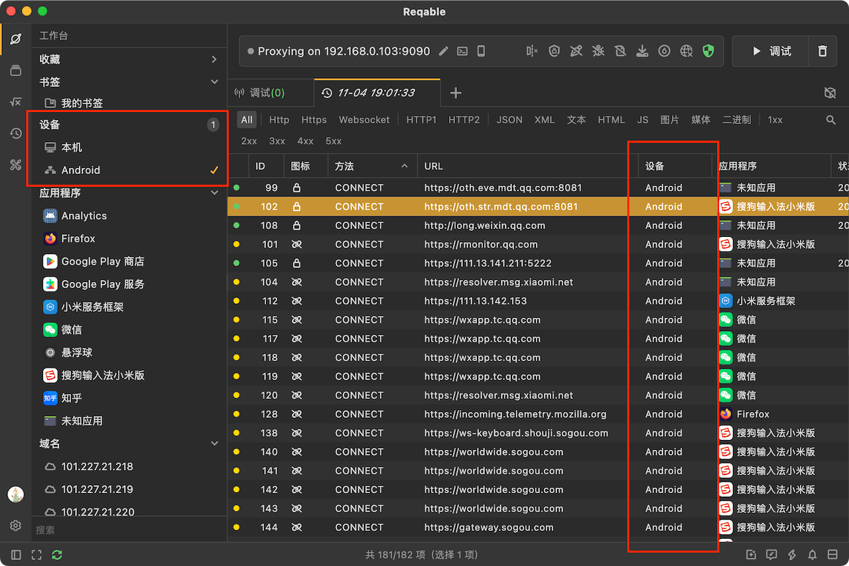Click the trash icon to clear captured traffic
The width and height of the screenshot is (849, 566).
coord(822,51)
